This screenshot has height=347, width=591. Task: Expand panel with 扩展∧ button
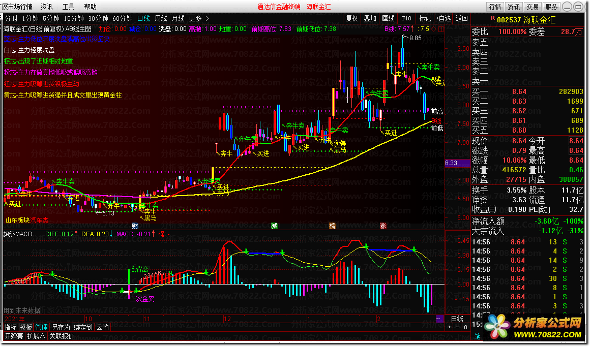pos(36,336)
